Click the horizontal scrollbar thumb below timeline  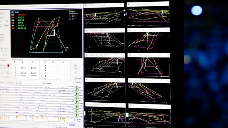[x=72, y=125]
